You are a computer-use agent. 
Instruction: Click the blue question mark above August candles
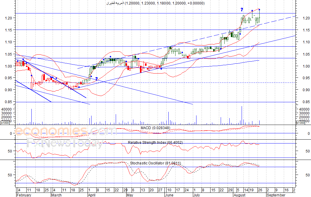(x=242, y=10)
